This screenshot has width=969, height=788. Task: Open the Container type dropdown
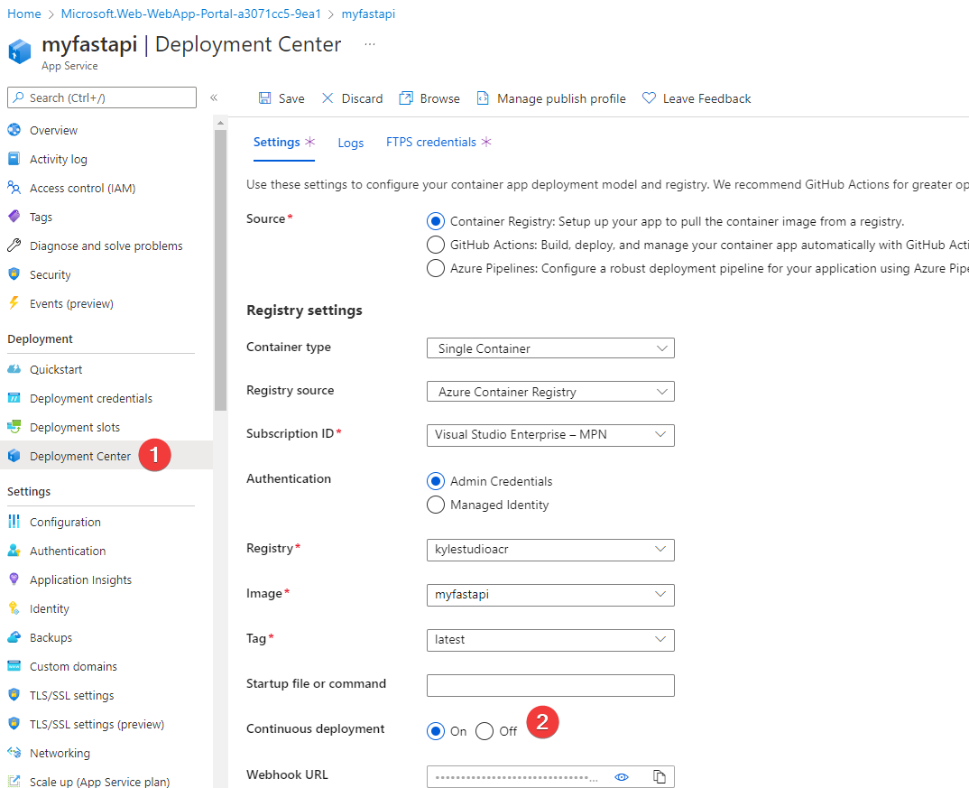[x=550, y=348]
